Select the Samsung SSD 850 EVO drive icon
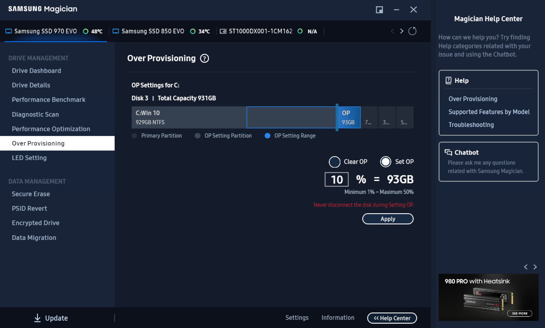This screenshot has width=545, height=328. 116,31
